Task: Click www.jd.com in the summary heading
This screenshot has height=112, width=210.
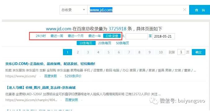Action: 59,29
